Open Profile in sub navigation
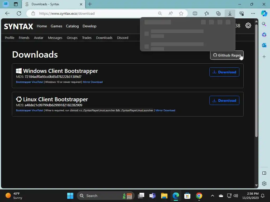The image size is (270, 202). [x=9, y=38]
